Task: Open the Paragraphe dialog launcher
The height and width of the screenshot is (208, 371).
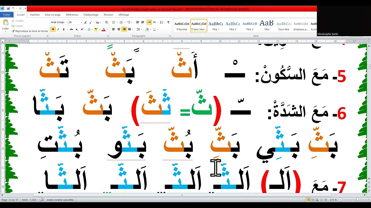Action: pyautogui.click(x=170, y=36)
